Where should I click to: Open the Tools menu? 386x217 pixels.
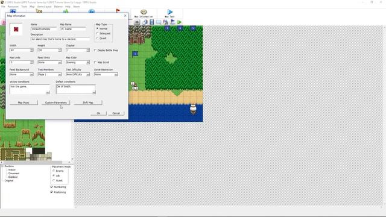click(x=24, y=7)
